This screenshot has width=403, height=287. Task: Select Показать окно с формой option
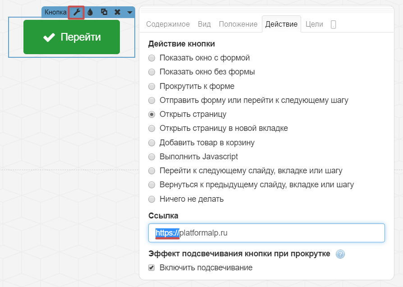pos(151,58)
